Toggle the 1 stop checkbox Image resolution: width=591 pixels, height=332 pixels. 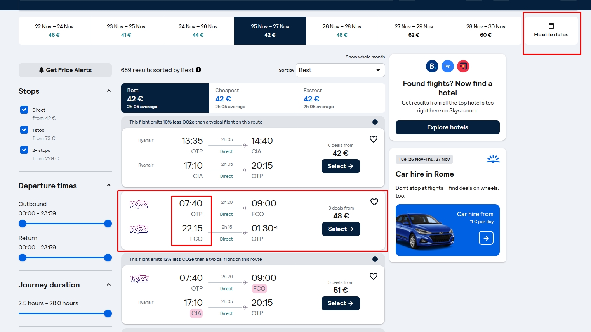(24, 130)
